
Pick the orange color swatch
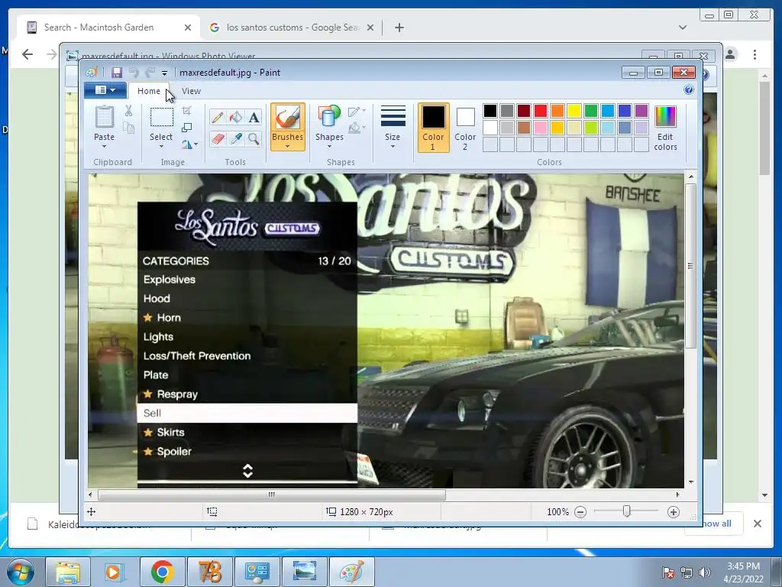[557, 110]
